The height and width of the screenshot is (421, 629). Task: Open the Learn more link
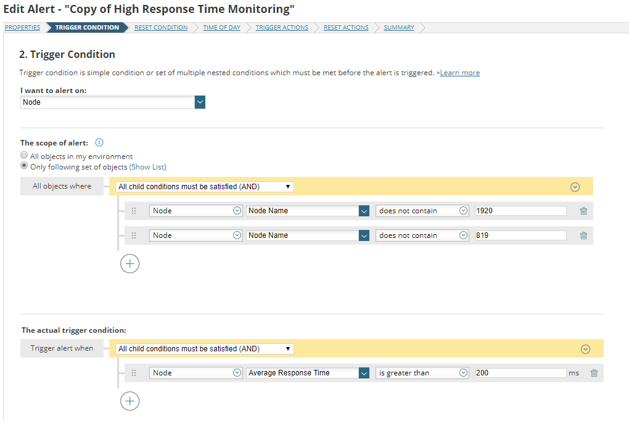[459, 73]
